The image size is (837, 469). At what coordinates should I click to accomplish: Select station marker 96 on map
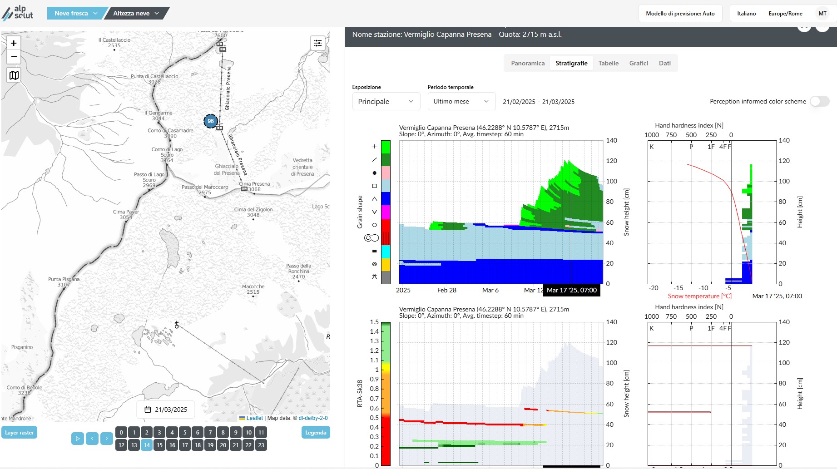[211, 121]
